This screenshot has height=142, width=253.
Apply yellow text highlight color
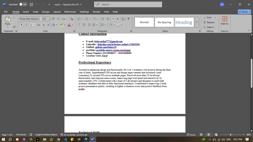coord(61,25)
